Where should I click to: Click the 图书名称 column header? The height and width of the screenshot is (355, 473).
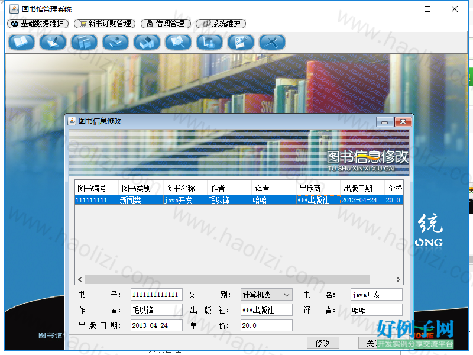(x=185, y=188)
